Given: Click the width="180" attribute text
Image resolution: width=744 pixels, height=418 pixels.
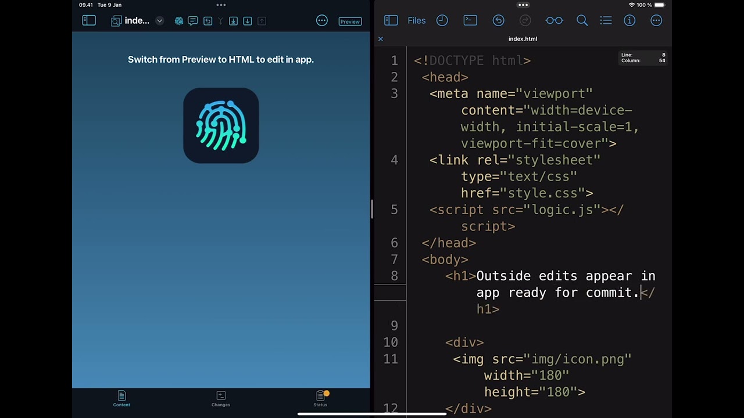Looking at the screenshot, I should (527, 376).
